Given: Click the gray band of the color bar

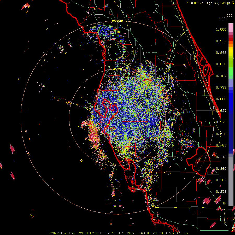Looking at the screenshot, I should [x=231, y=181].
